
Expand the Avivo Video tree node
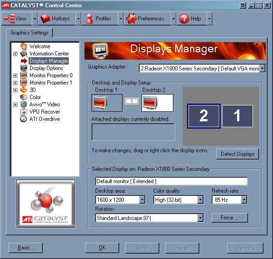click(x=15, y=105)
